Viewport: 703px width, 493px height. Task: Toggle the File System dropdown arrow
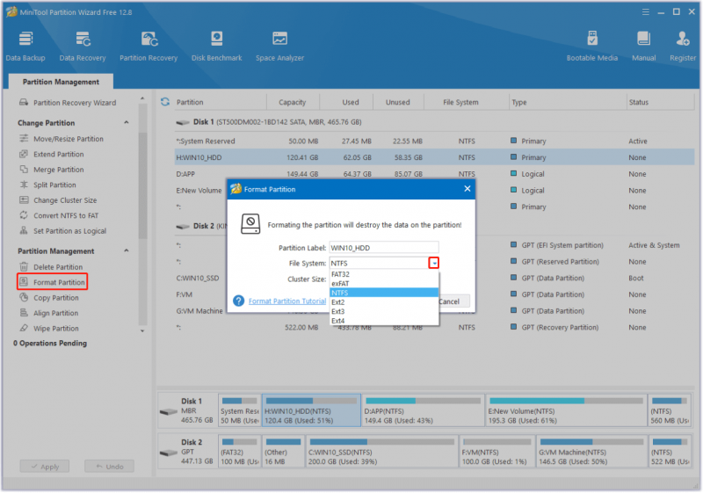pyautogui.click(x=433, y=263)
